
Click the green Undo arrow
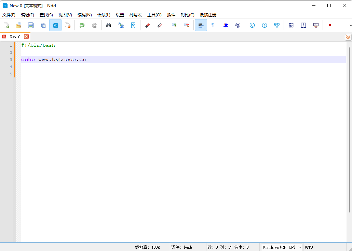[82, 25]
